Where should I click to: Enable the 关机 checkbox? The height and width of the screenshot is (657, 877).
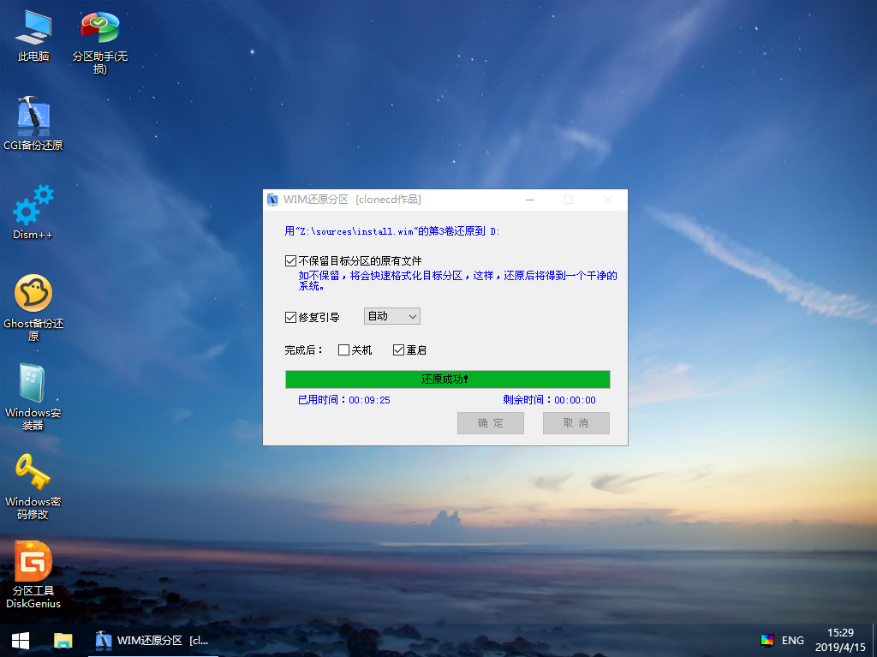coord(343,349)
